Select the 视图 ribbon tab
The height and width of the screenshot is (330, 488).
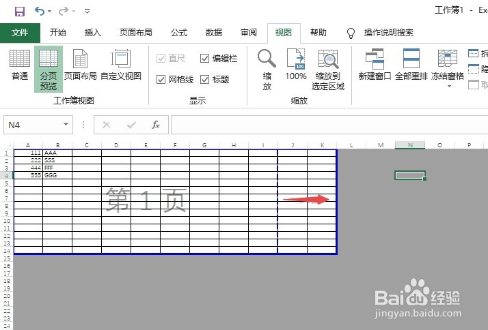[284, 32]
